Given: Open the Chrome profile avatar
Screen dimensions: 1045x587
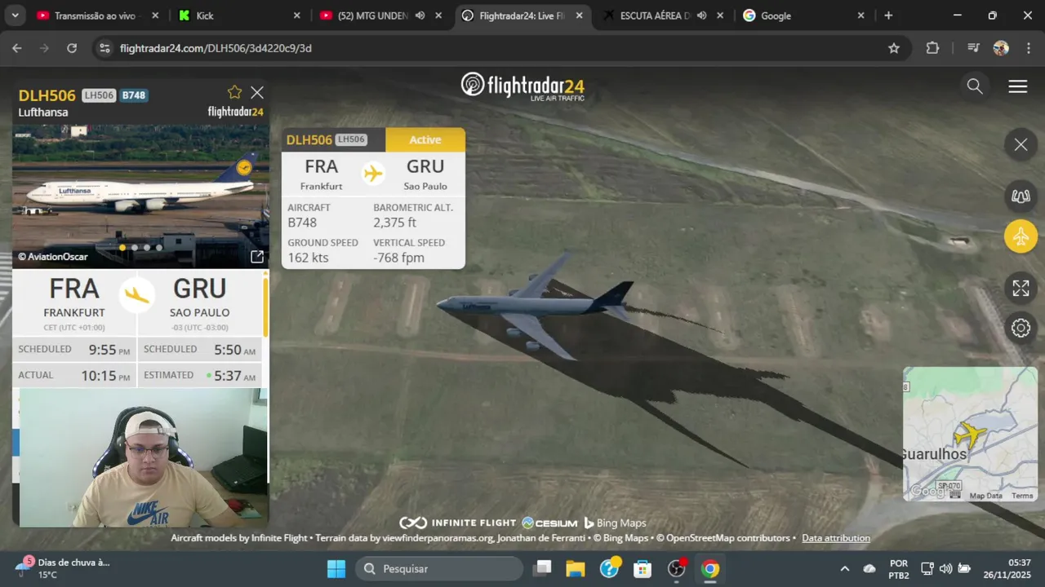Looking at the screenshot, I should (x=1001, y=48).
